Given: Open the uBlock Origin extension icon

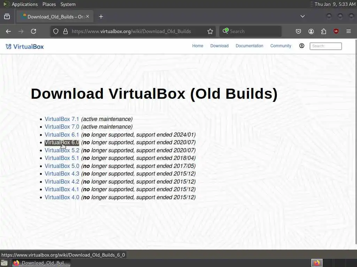Looking at the screenshot, I should click(336, 31).
